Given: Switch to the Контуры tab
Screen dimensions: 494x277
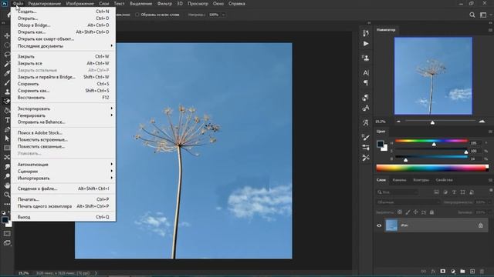Looking at the screenshot, I should (421, 180).
